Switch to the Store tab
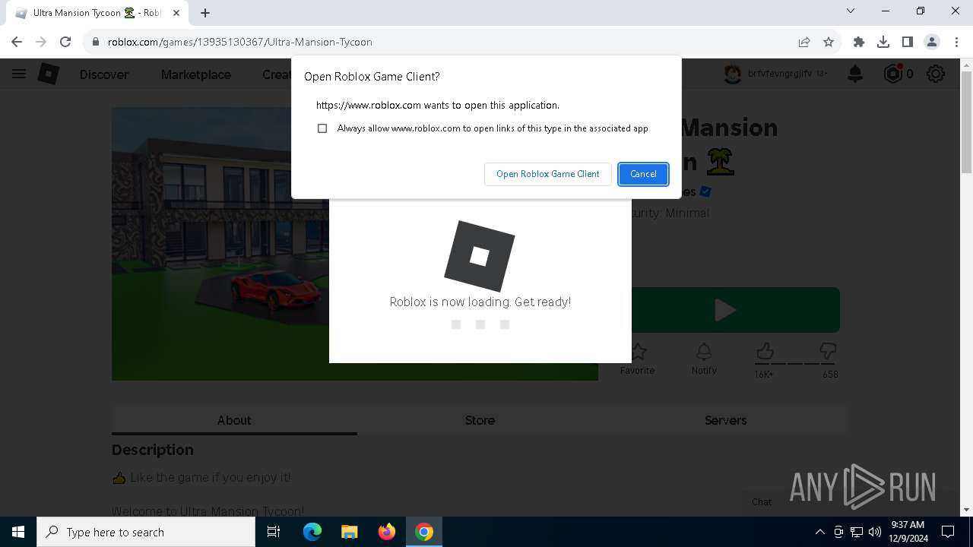The width and height of the screenshot is (973, 547). click(480, 420)
